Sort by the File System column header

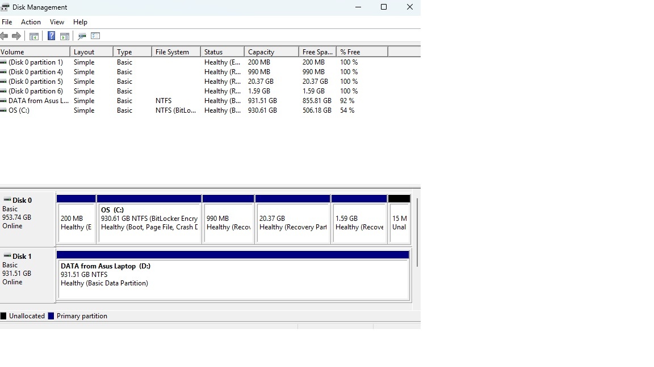176,52
